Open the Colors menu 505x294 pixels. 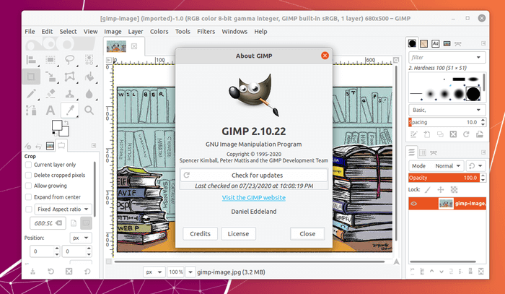(x=159, y=32)
